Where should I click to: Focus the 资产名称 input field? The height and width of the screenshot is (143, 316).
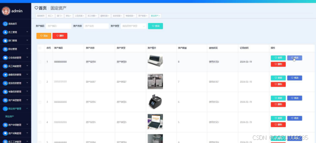[x=96, y=26]
